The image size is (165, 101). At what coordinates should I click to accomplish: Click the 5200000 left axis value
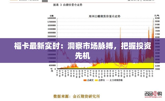52,22
